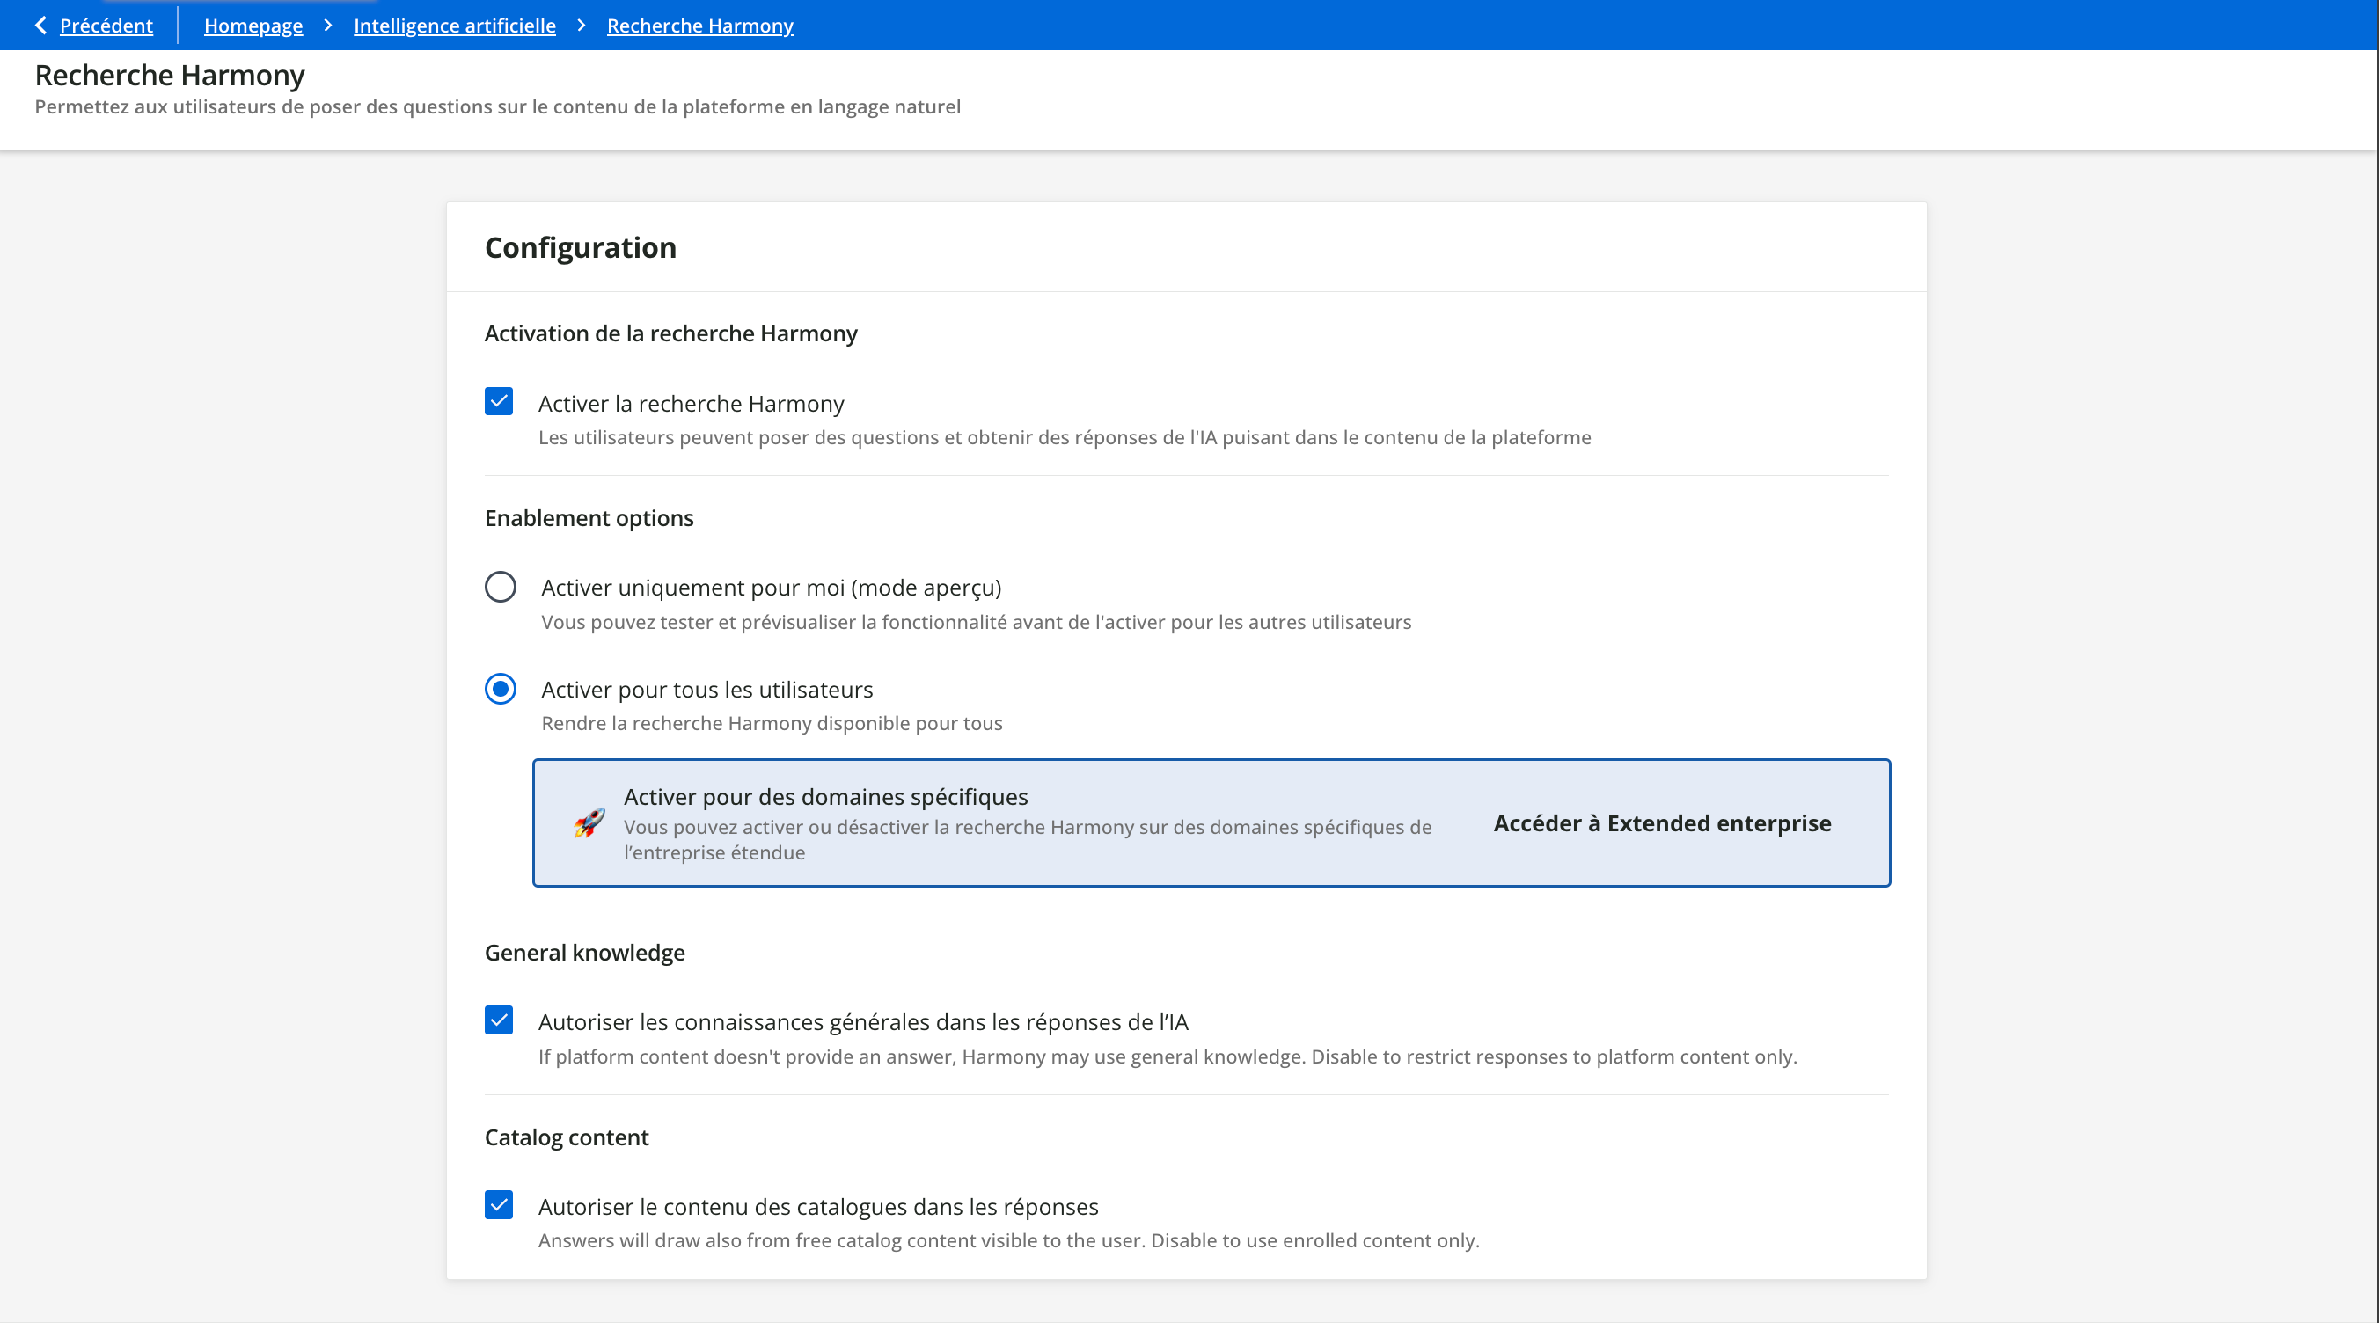The image size is (2379, 1323).
Task: Select Activer uniquement pour moi radio
Action: 501,588
